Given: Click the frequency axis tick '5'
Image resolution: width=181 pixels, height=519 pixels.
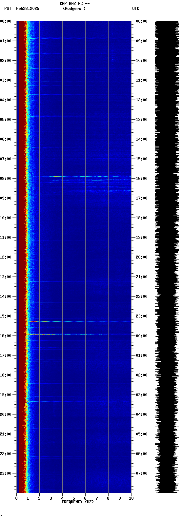Looking at the screenshot, I should pyautogui.click(x=74, y=498).
